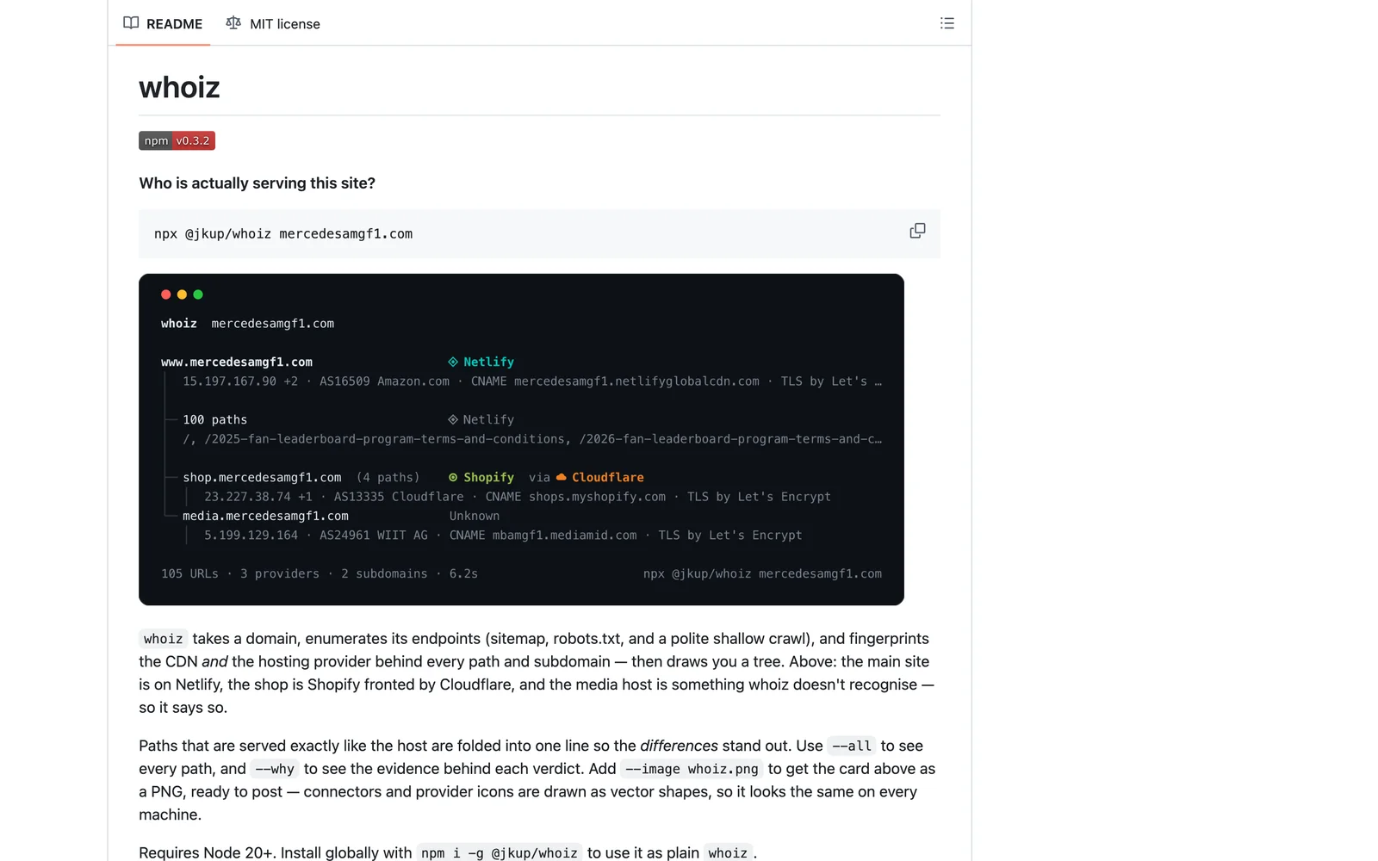This screenshot has width=1378, height=861.
Task: Click the whoiz heading
Action: tap(179, 87)
